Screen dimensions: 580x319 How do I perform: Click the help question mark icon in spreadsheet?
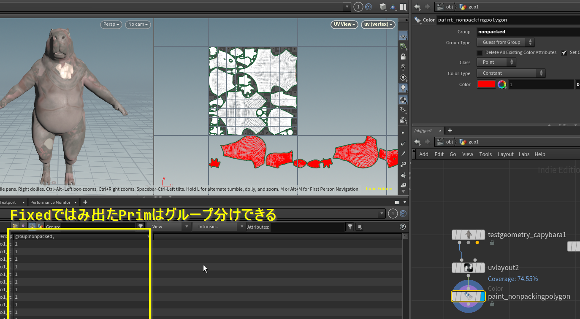coord(403,227)
